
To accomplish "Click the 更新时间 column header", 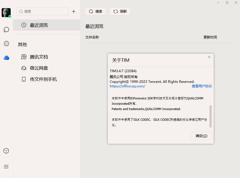I will point(210,37).
